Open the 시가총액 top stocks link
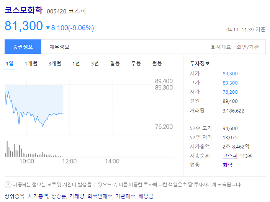Viewport: 270px width, 202px height. 38,196
